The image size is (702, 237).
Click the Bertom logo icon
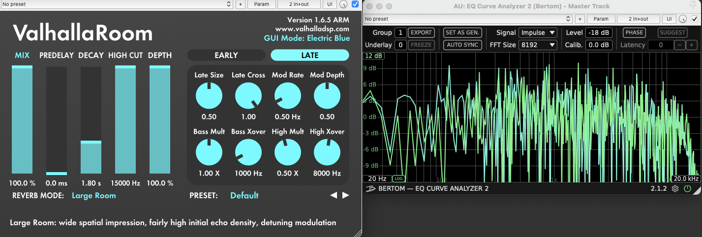pyautogui.click(x=370, y=189)
